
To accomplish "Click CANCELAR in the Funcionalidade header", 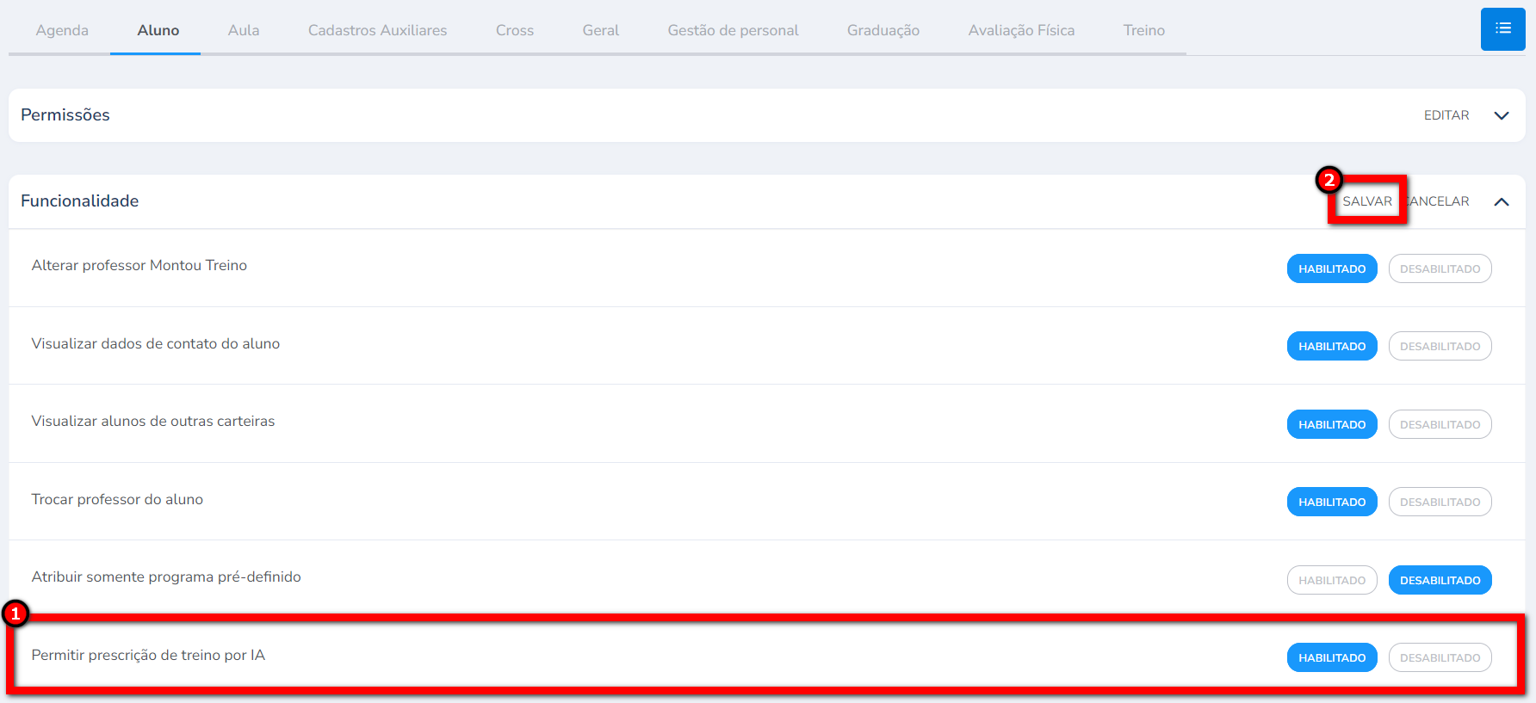I will click(1439, 201).
